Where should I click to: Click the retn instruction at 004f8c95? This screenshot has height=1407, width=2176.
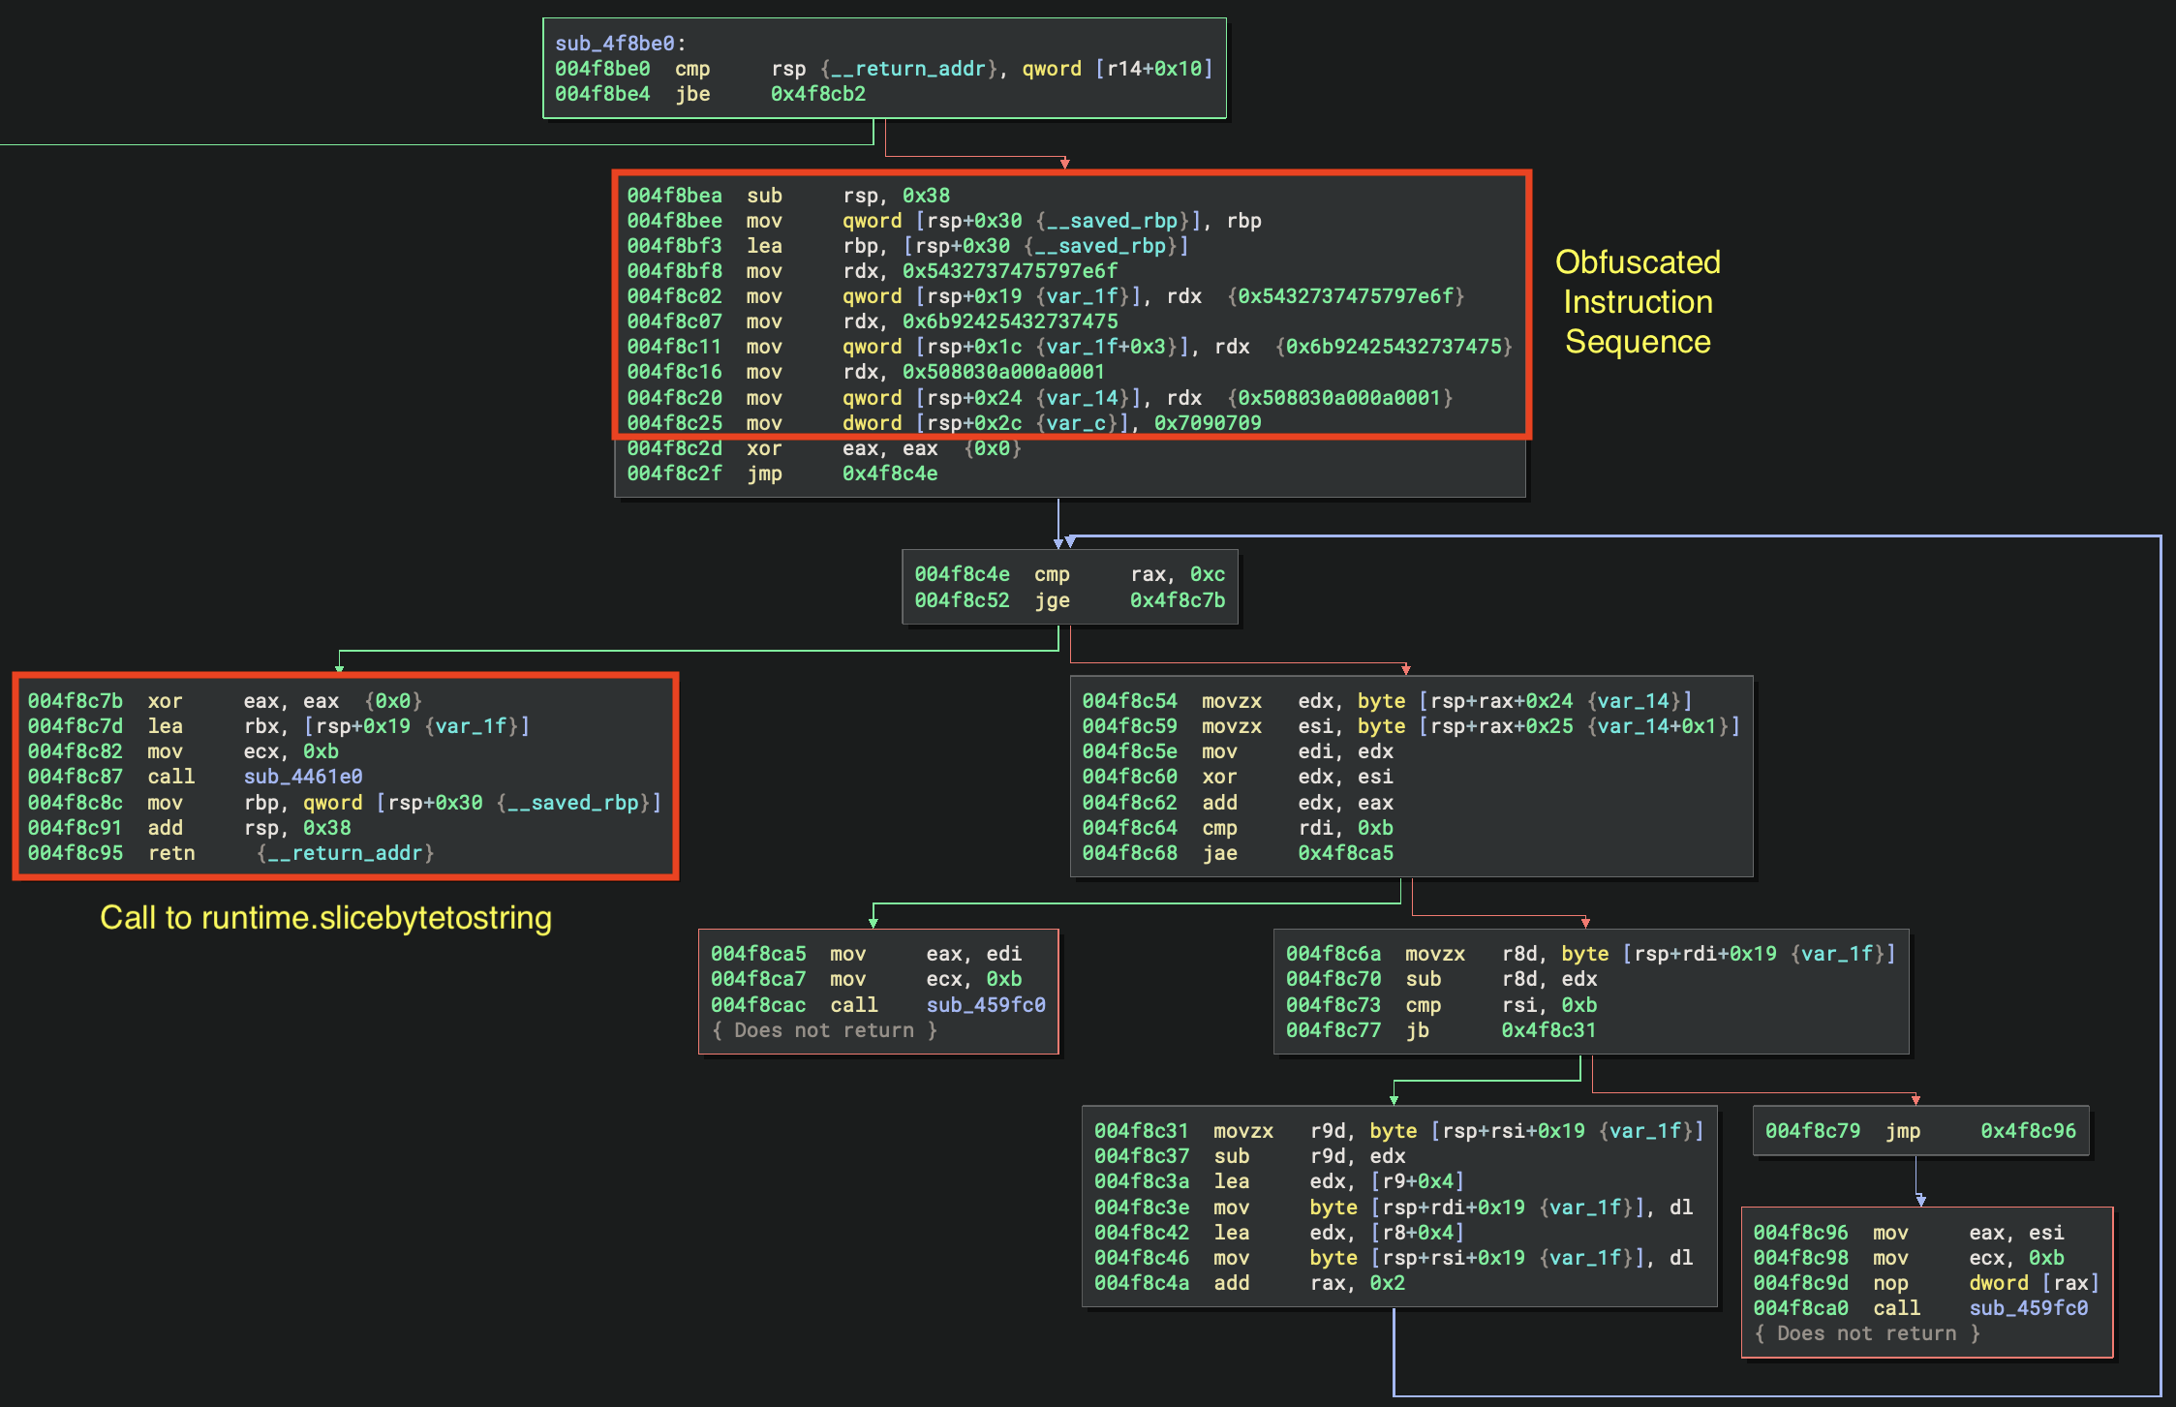click(230, 853)
